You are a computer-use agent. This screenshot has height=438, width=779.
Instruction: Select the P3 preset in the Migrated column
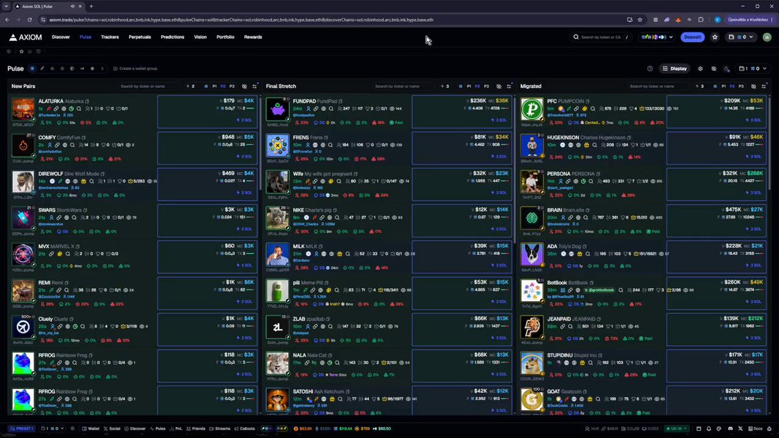tap(741, 86)
